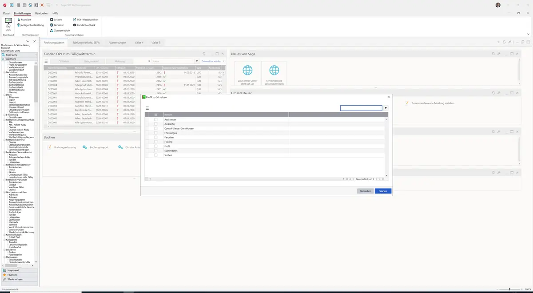This screenshot has width=533, height=293.
Task: Click the Buchungsimport shortcut
Action: [95, 147]
